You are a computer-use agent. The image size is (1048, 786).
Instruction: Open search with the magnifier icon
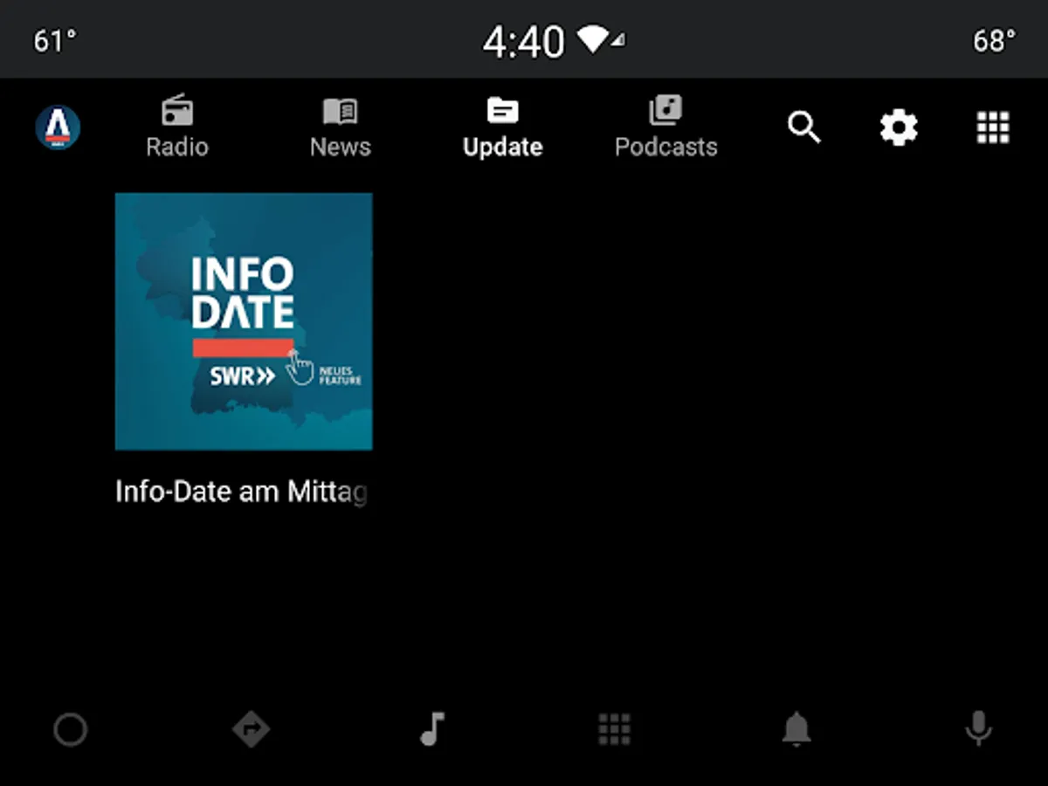tap(803, 128)
